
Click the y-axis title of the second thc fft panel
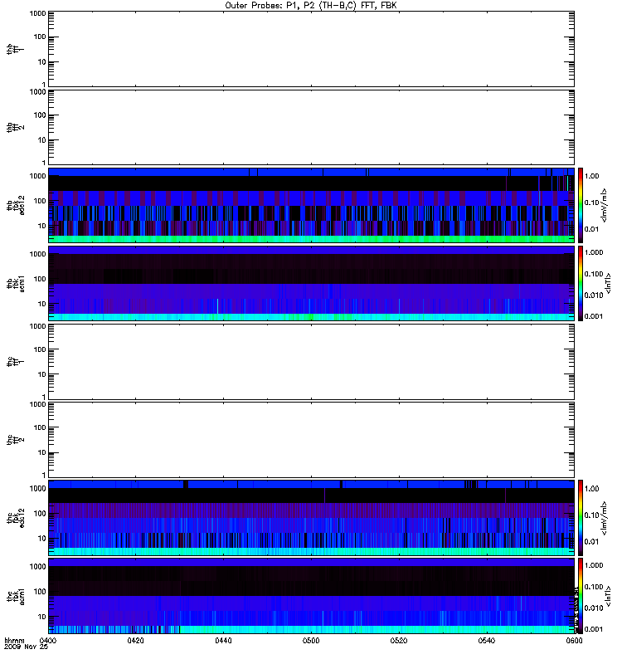pos(16,440)
